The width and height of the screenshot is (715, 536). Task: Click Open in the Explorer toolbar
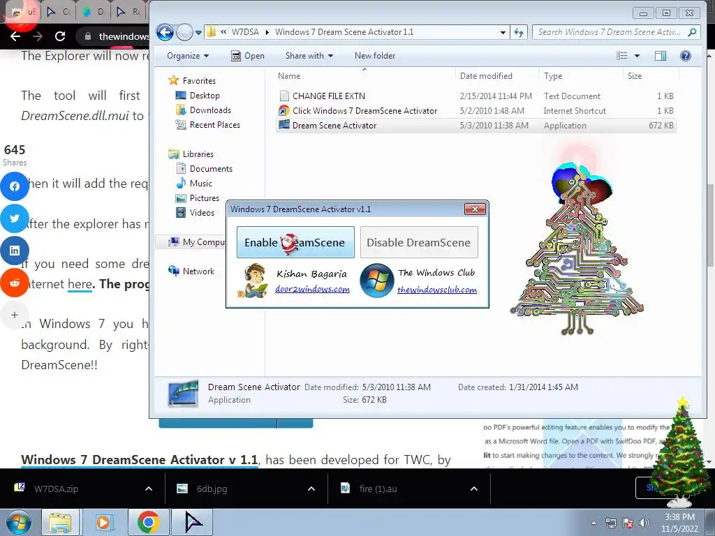(x=248, y=56)
